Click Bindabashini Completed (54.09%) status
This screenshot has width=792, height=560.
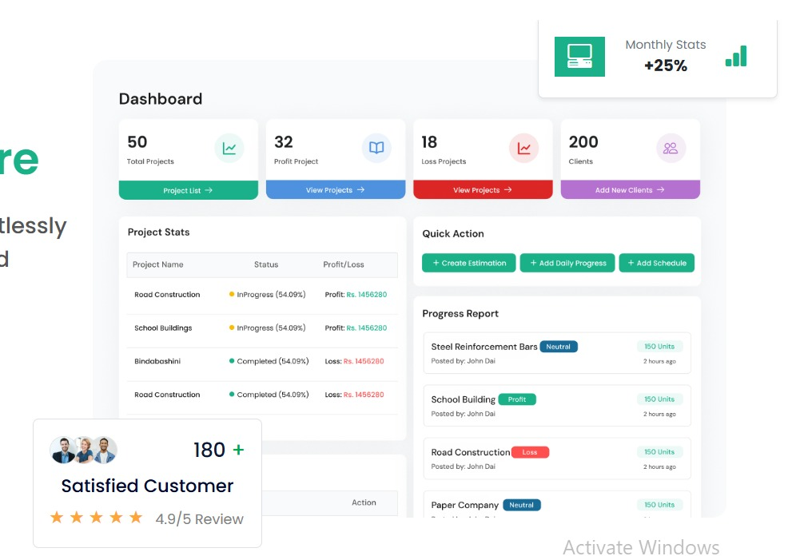click(269, 362)
